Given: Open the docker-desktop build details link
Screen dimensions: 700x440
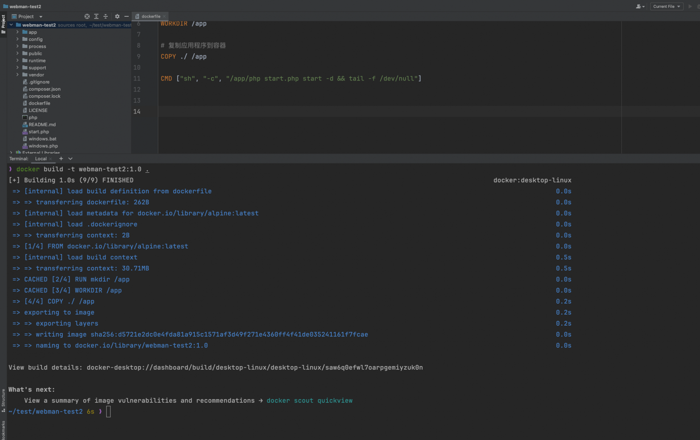Looking at the screenshot, I should pyautogui.click(x=255, y=368).
